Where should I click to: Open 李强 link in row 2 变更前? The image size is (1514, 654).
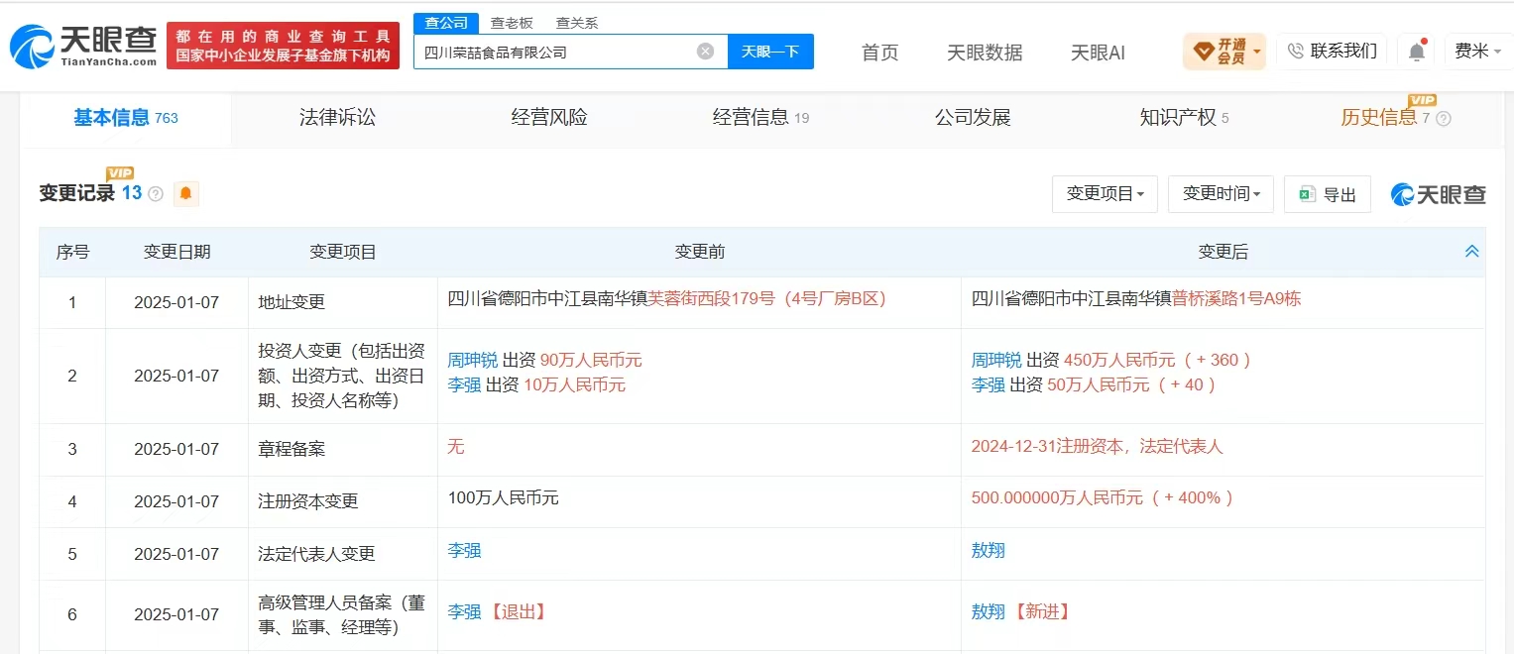(464, 384)
